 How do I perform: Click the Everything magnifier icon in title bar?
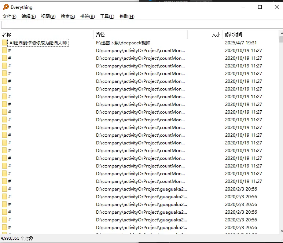[6, 7]
